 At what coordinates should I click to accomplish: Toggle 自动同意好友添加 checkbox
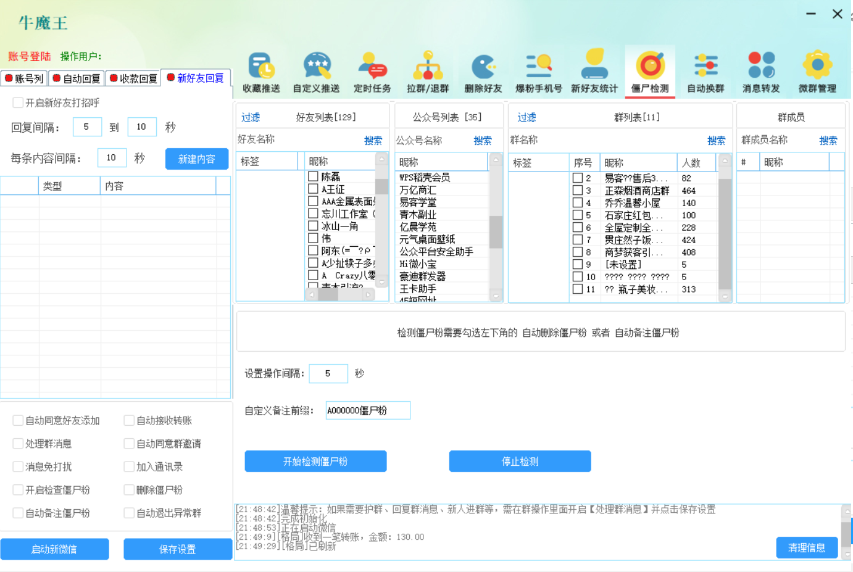[18, 420]
